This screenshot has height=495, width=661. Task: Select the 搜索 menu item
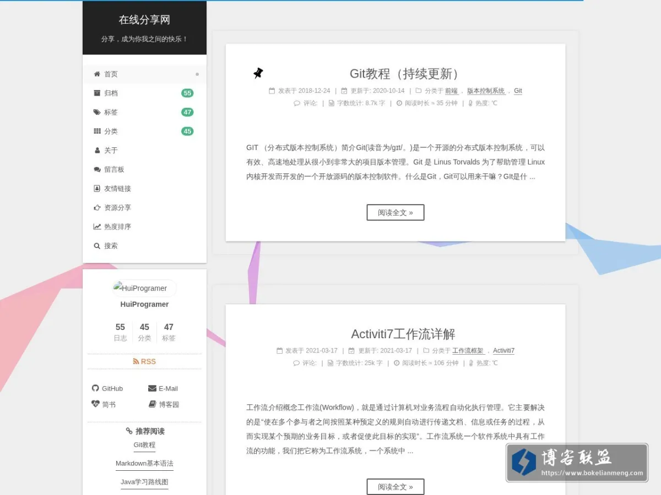pyautogui.click(x=144, y=246)
